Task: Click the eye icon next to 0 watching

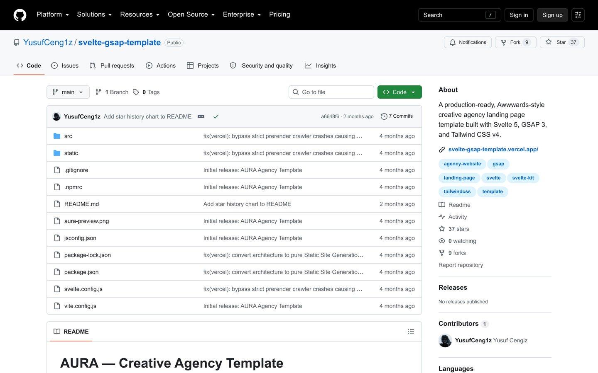Action: pyautogui.click(x=442, y=241)
